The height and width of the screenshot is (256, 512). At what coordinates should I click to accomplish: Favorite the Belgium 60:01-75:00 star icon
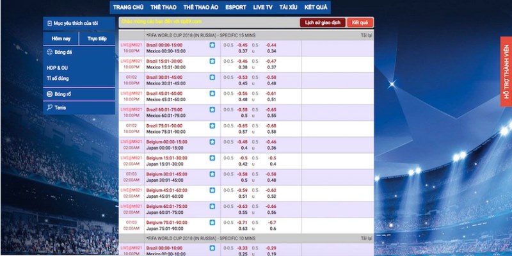pyautogui.click(x=212, y=206)
